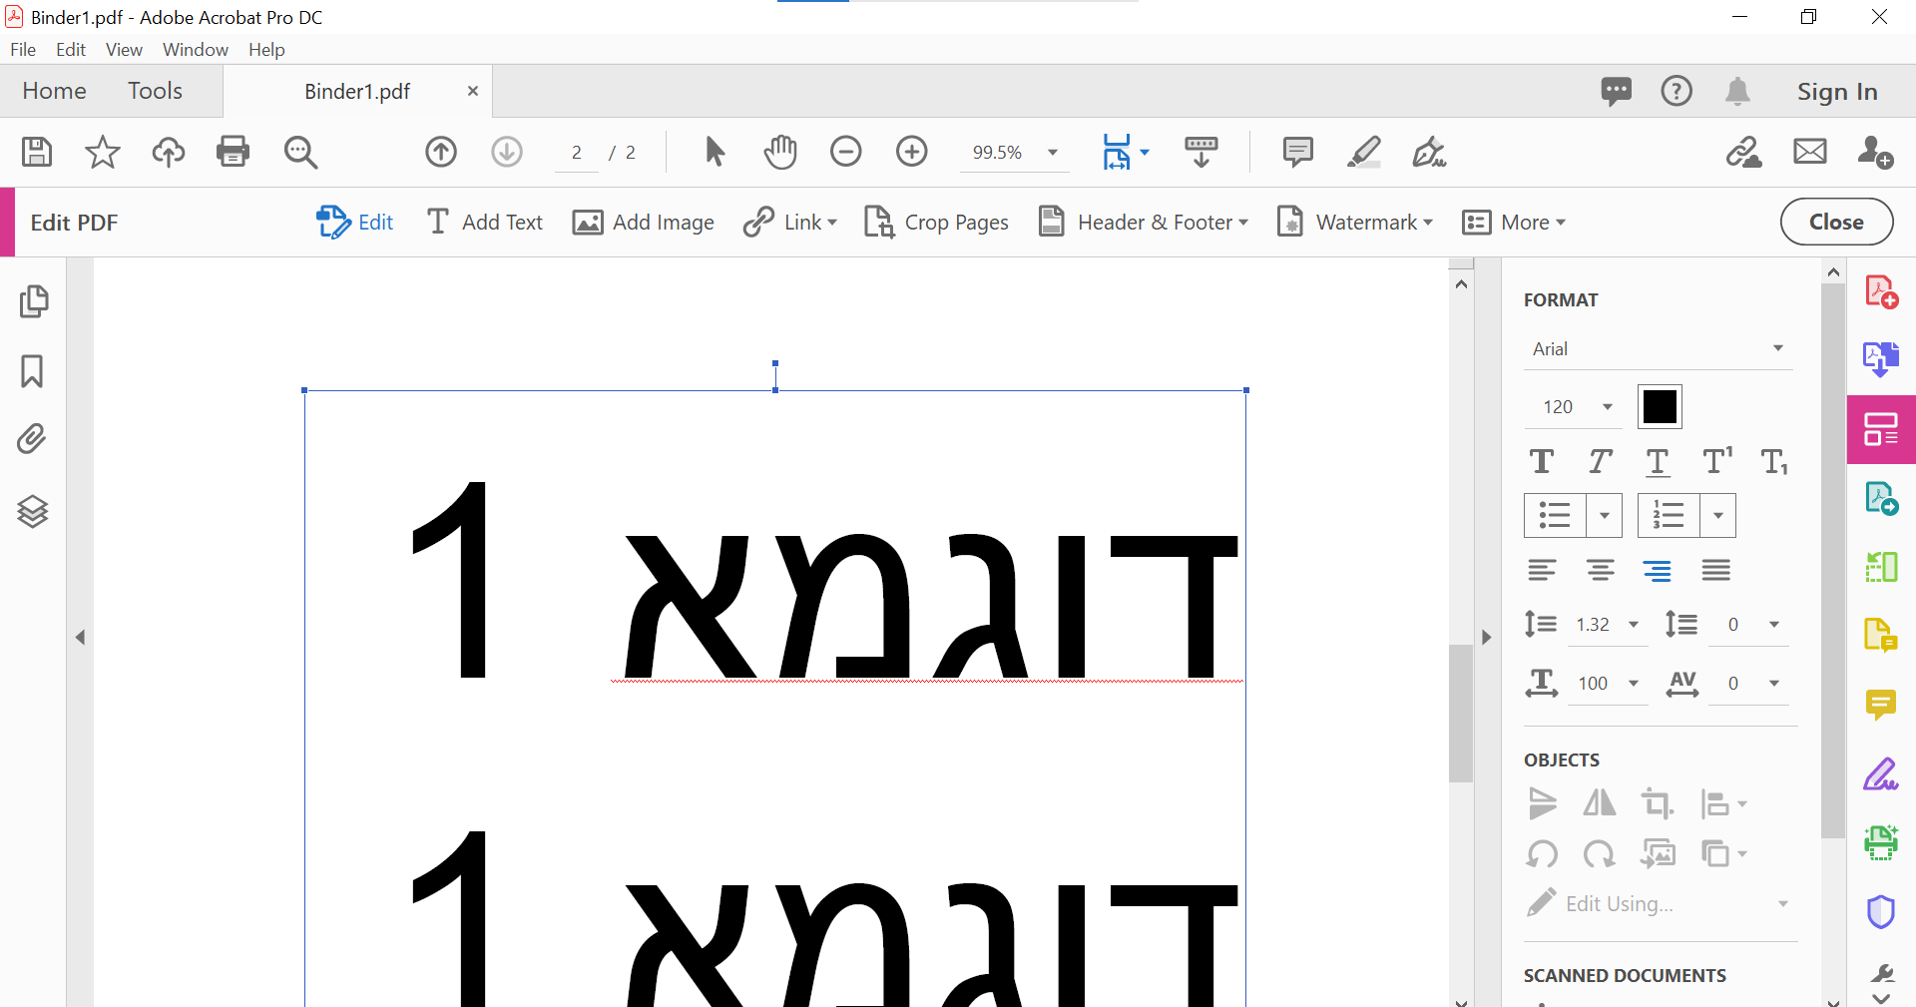Open the Find text magnifier tool

coord(300,152)
